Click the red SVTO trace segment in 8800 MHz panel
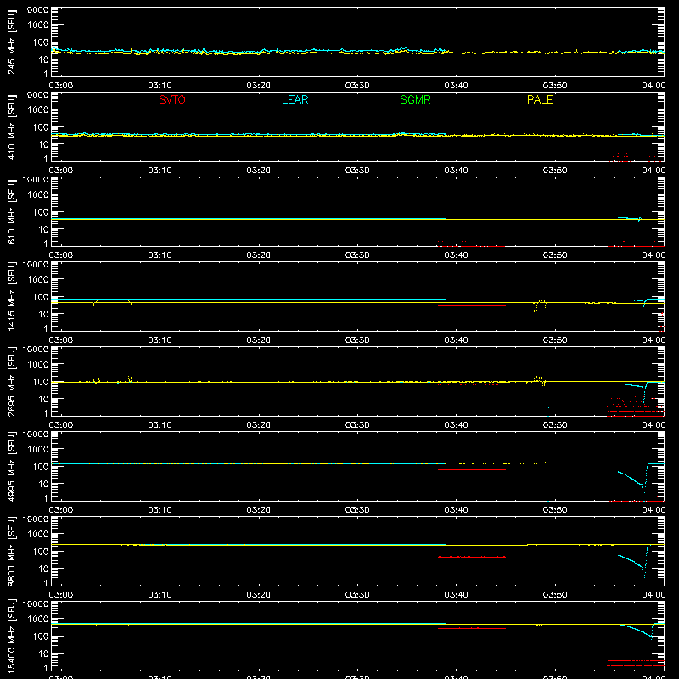 472,557
